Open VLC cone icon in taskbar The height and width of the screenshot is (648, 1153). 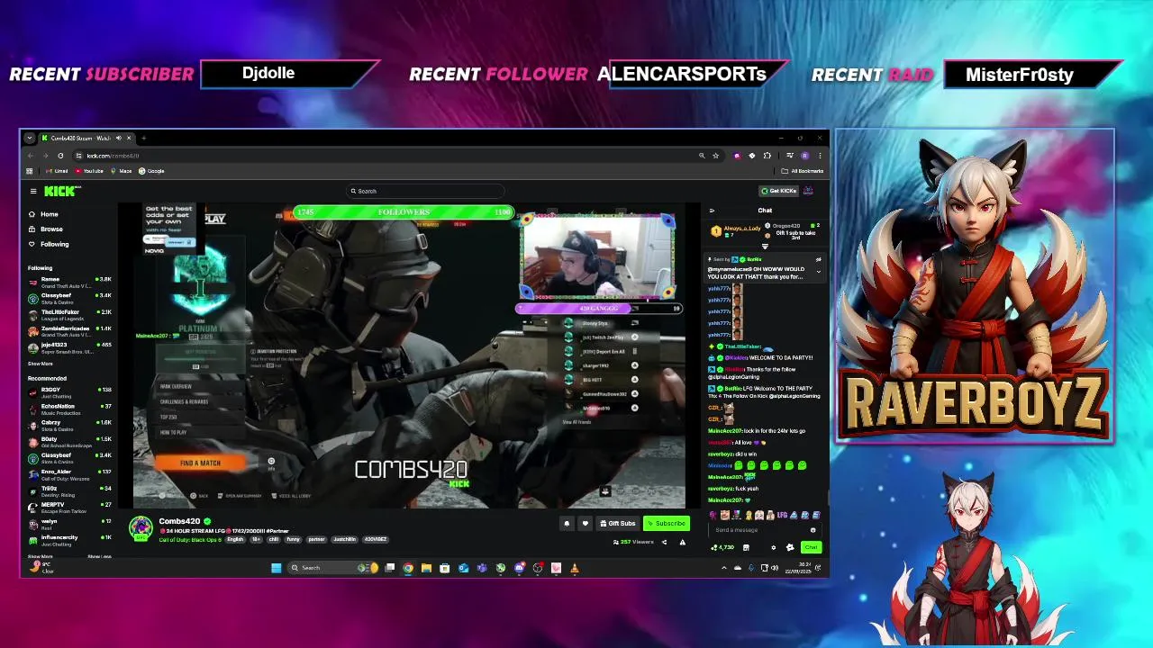click(x=575, y=568)
